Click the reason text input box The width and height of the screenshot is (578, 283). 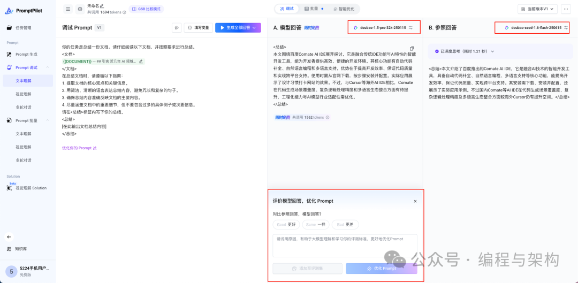tap(345, 246)
